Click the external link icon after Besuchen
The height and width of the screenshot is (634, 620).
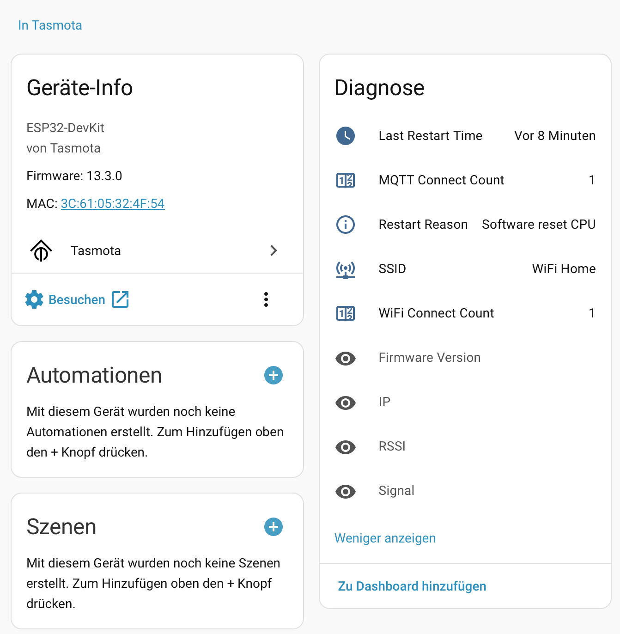(120, 299)
